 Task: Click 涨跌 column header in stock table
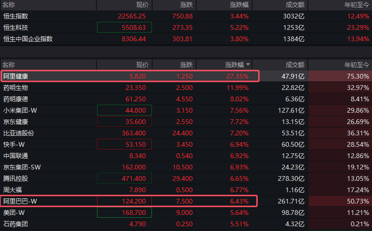coord(186,65)
